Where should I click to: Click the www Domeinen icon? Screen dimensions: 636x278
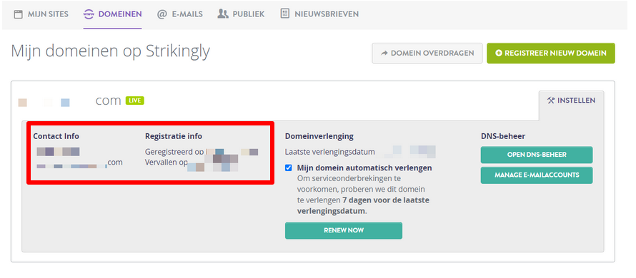89,14
